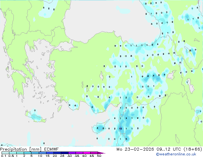Click the legend label '40'
Screen dimensions: 203x157
click(84, 156)
